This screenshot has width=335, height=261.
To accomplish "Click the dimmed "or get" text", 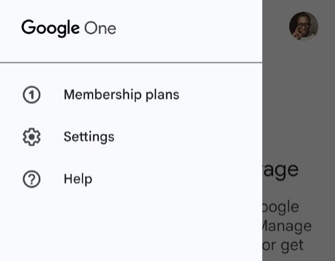I will tap(283, 246).
